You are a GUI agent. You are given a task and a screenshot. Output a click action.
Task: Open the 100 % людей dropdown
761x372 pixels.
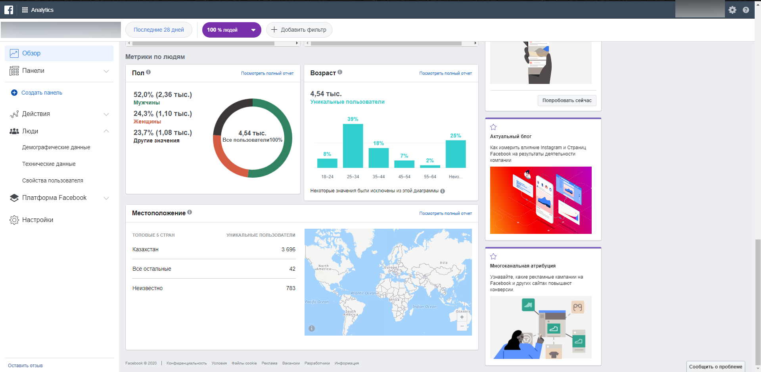(232, 30)
